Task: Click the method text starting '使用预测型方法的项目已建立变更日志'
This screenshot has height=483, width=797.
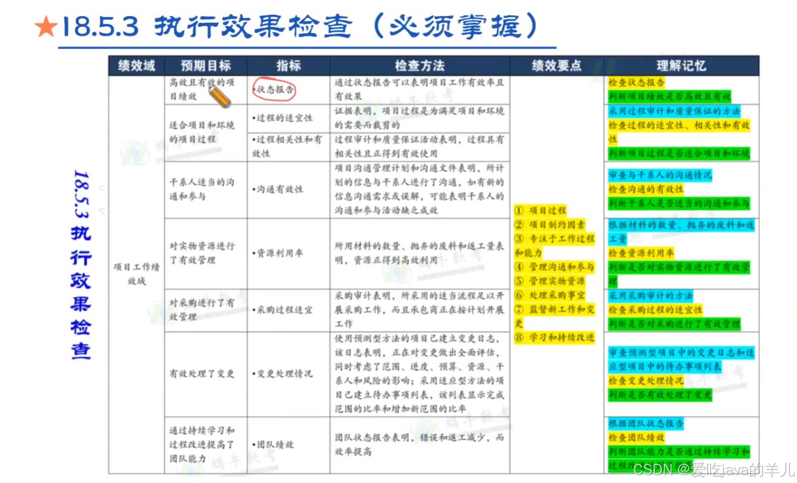Action: (x=419, y=374)
